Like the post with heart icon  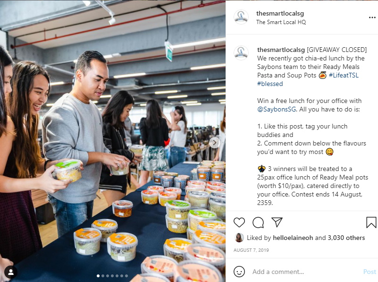239,222
